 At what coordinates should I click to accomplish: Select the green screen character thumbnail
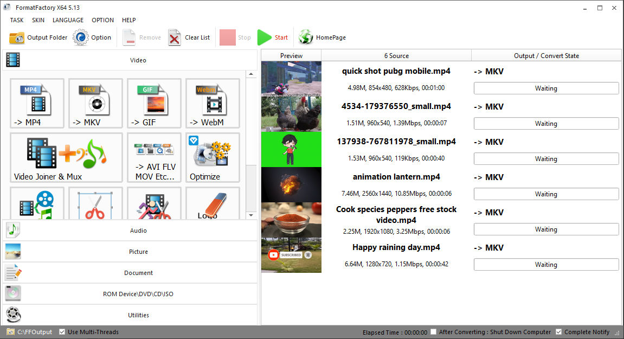point(291,149)
